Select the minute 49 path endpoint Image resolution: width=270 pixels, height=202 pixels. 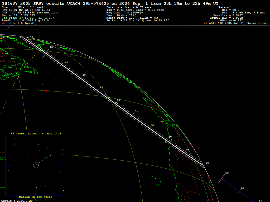pyautogui.click(x=203, y=166)
